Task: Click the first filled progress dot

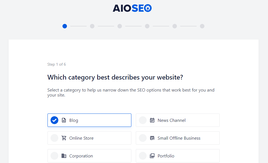Action: [65, 26]
